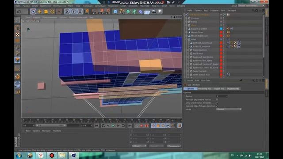Expand the Teeth Bottom Null item
Image resolution: width=283 pixels, height=159 pixels.
188,75
